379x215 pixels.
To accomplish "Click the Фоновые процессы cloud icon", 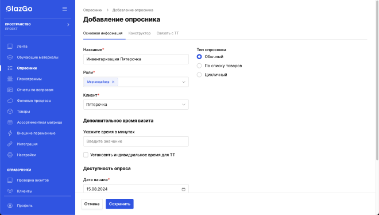I will 10,101.
